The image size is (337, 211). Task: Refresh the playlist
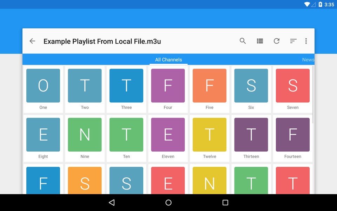pyautogui.click(x=277, y=41)
